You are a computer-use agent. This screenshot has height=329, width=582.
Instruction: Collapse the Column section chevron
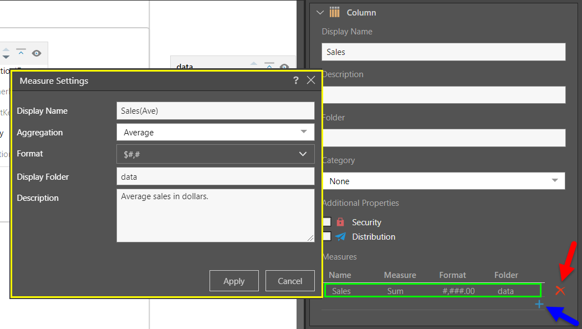pos(320,12)
